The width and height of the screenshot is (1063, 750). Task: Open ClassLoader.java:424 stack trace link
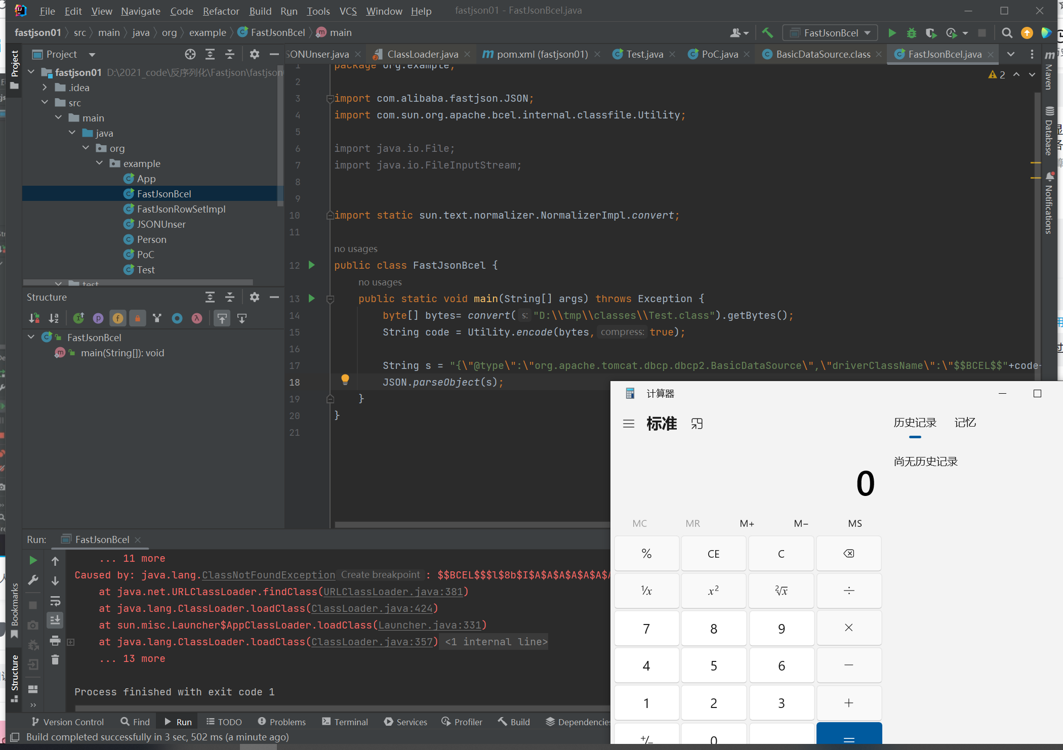click(372, 608)
